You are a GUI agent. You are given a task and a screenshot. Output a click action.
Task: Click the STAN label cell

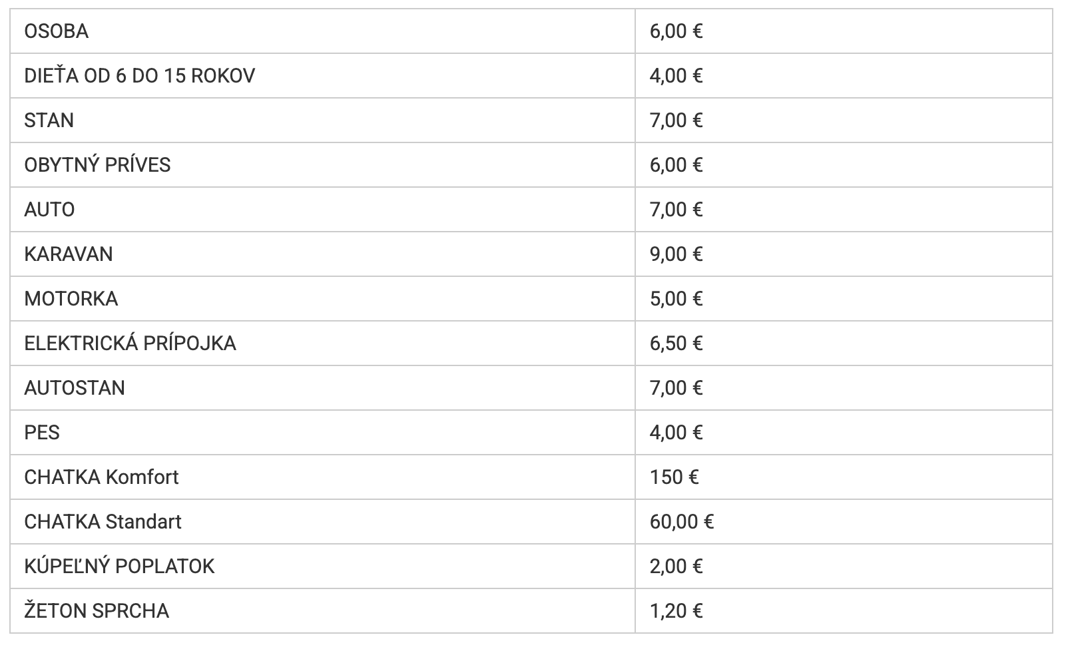(x=49, y=120)
